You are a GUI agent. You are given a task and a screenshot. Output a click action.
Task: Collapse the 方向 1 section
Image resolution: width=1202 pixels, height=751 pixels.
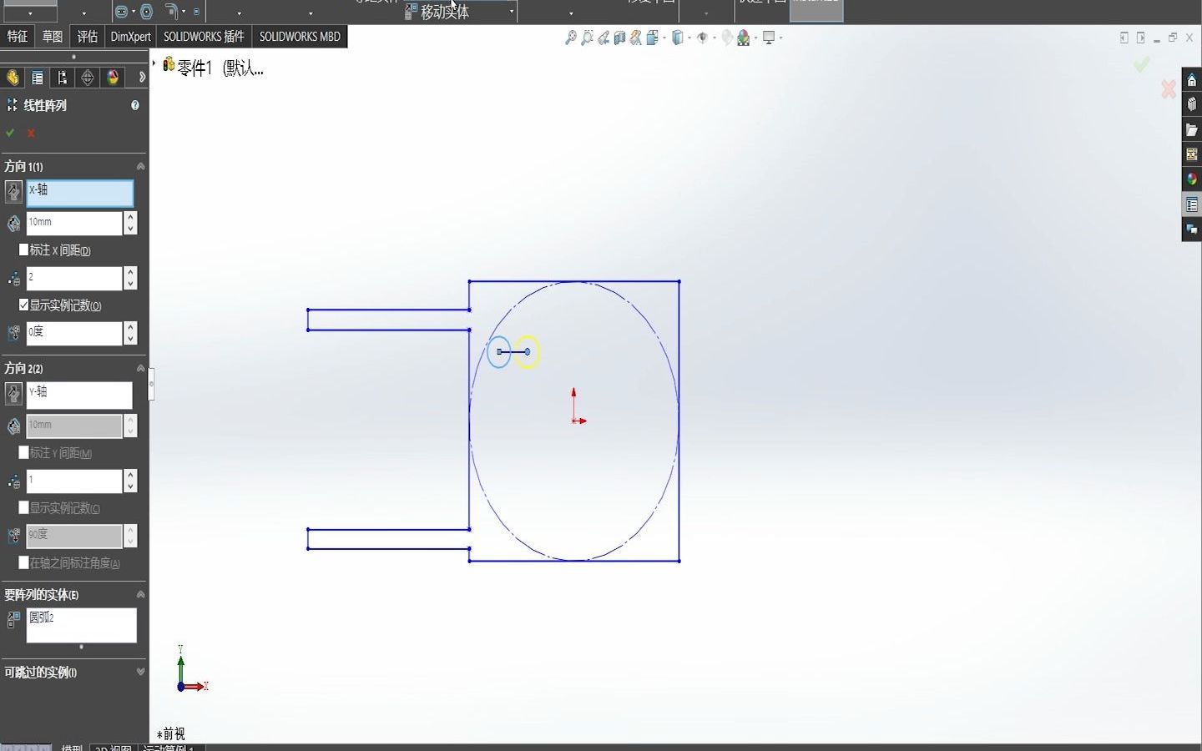pyautogui.click(x=140, y=166)
